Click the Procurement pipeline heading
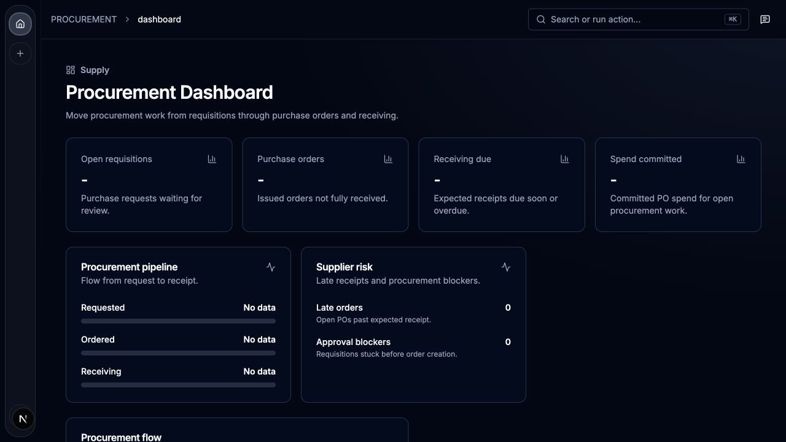 pyautogui.click(x=129, y=267)
